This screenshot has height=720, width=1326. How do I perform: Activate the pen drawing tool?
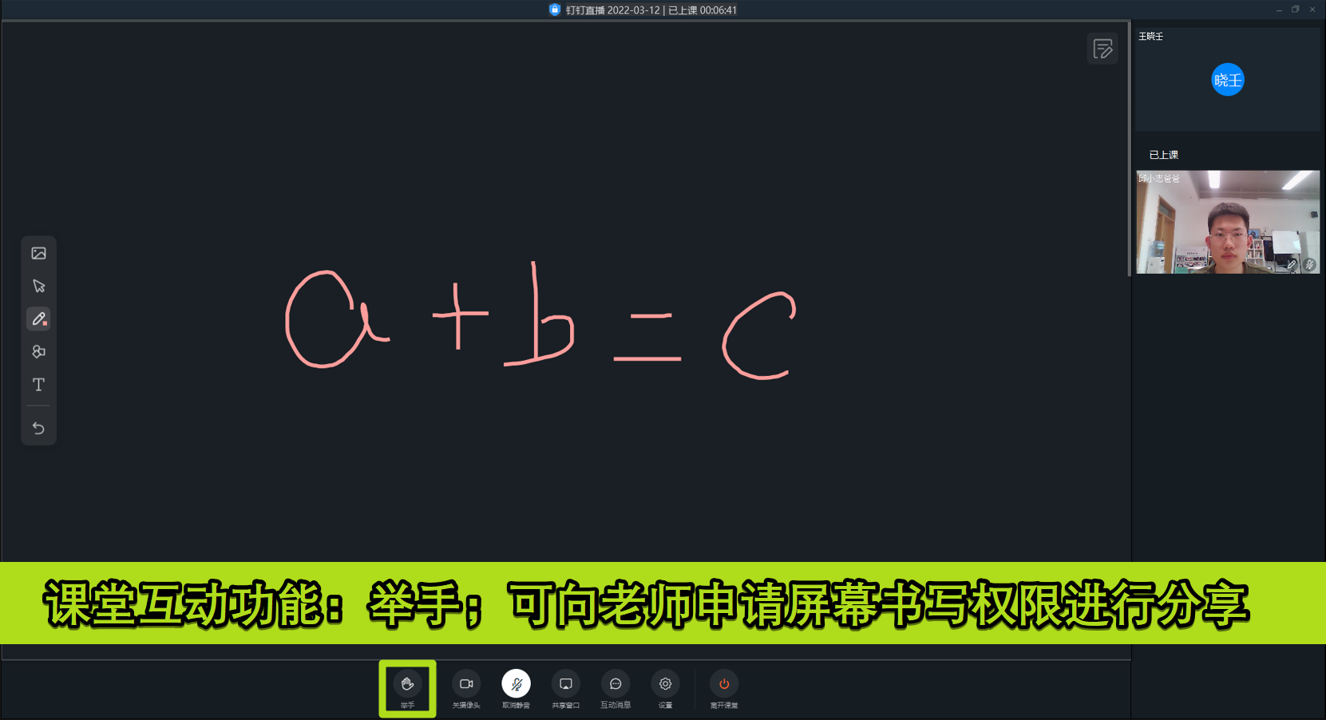point(38,319)
